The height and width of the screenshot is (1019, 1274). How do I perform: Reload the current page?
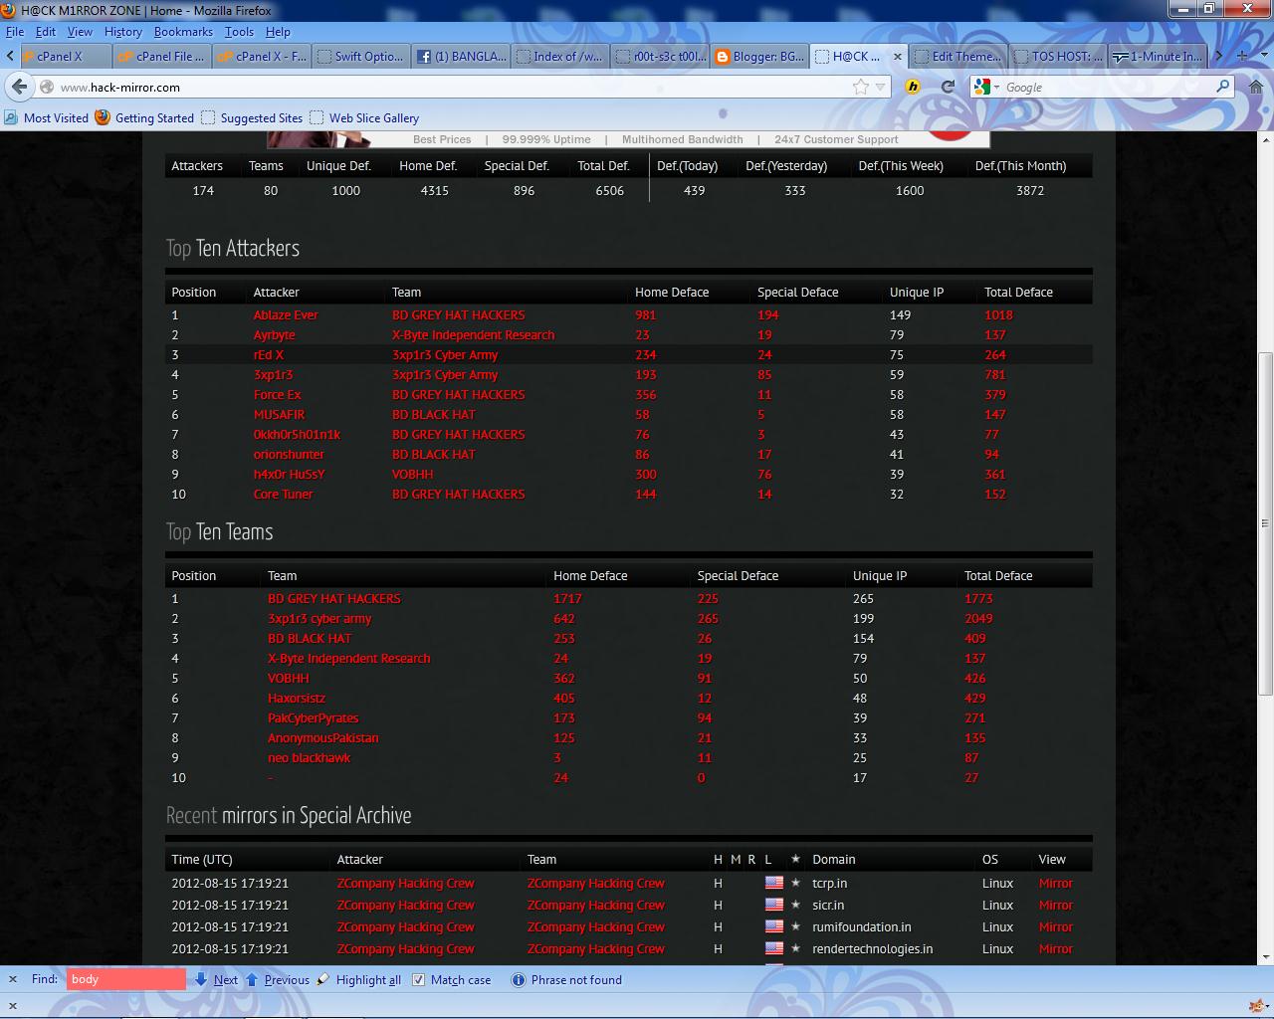click(x=947, y=87)
